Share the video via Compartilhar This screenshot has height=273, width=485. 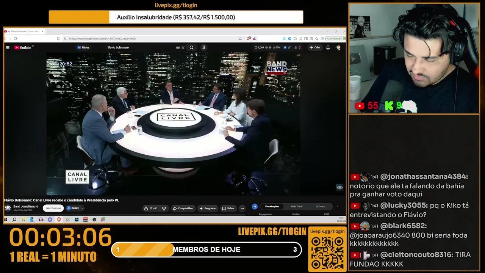[183, 208]
